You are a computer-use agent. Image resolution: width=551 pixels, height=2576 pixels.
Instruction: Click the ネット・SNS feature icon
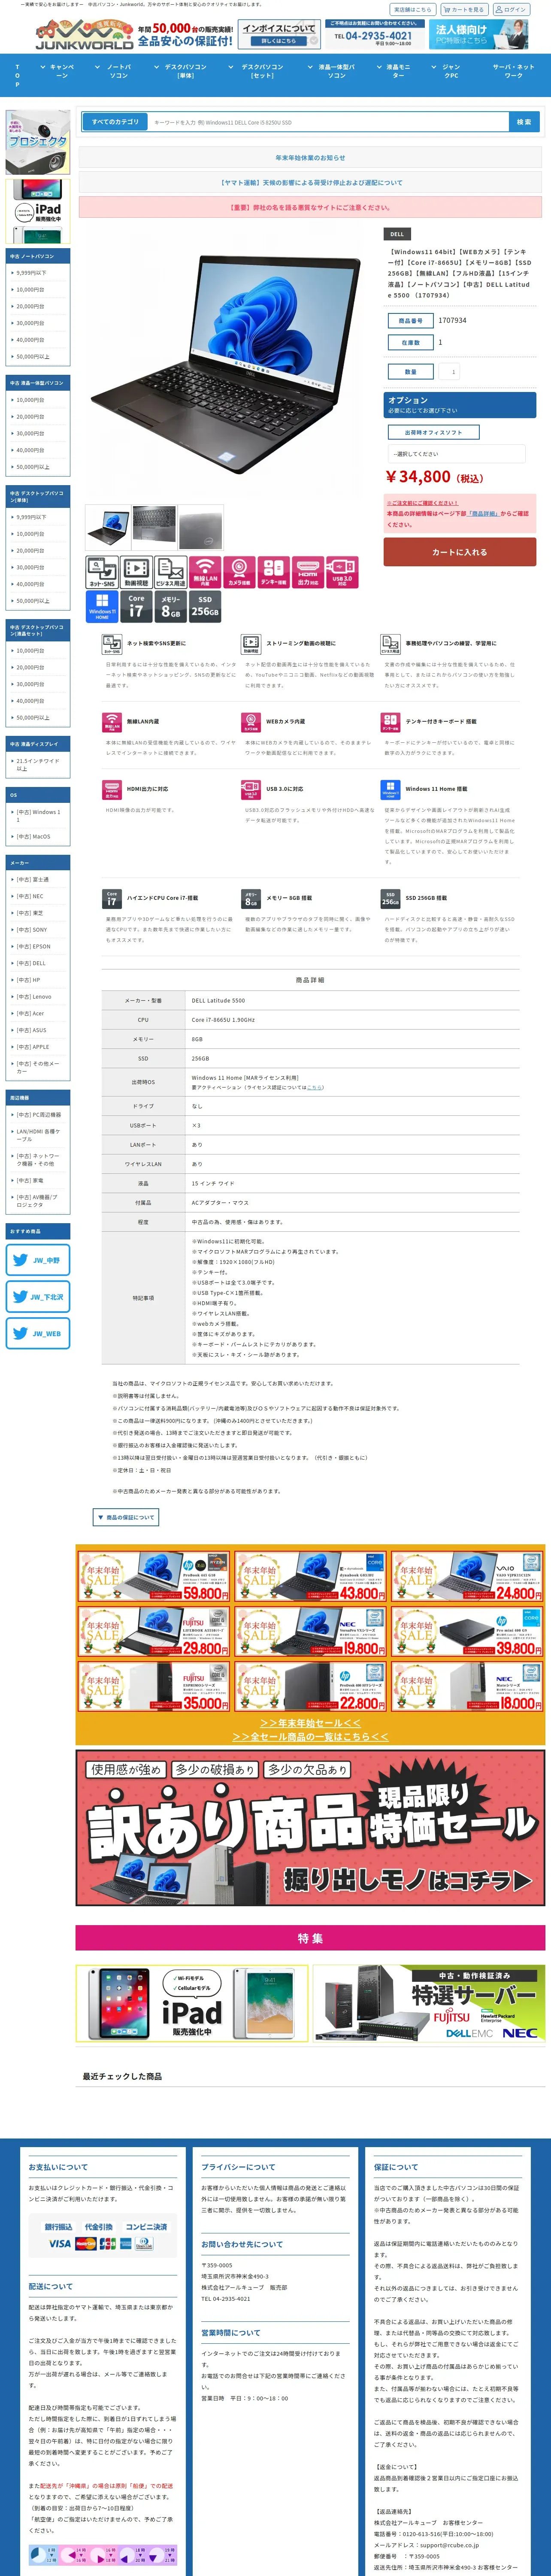(x=102, y=572)
